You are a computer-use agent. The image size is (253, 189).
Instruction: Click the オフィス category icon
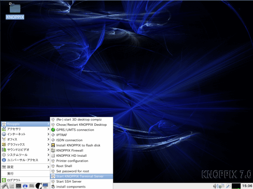[x=4, y=139]
